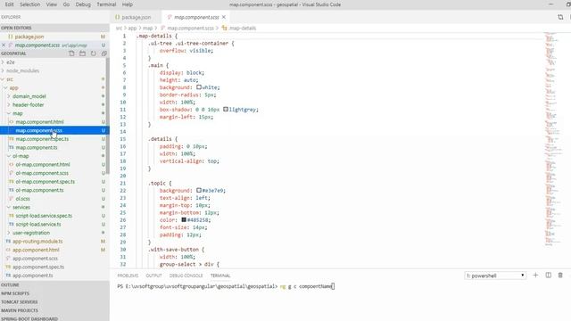Select map.component.scss in explorer tree
571x321 pixels.
(x=38, y=130)
